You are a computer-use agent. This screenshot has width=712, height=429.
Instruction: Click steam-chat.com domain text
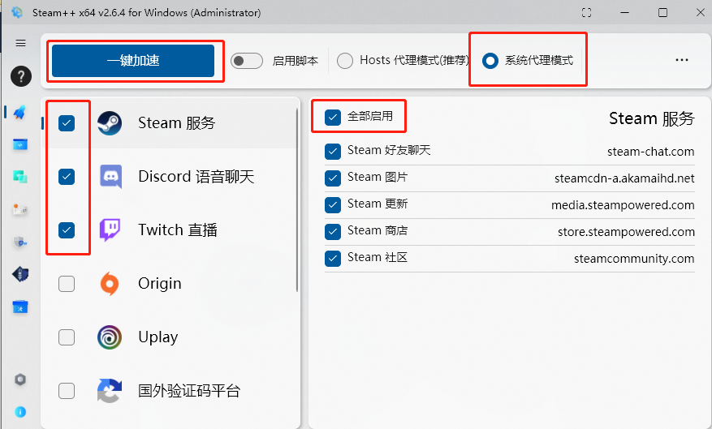tap(650, 152)
